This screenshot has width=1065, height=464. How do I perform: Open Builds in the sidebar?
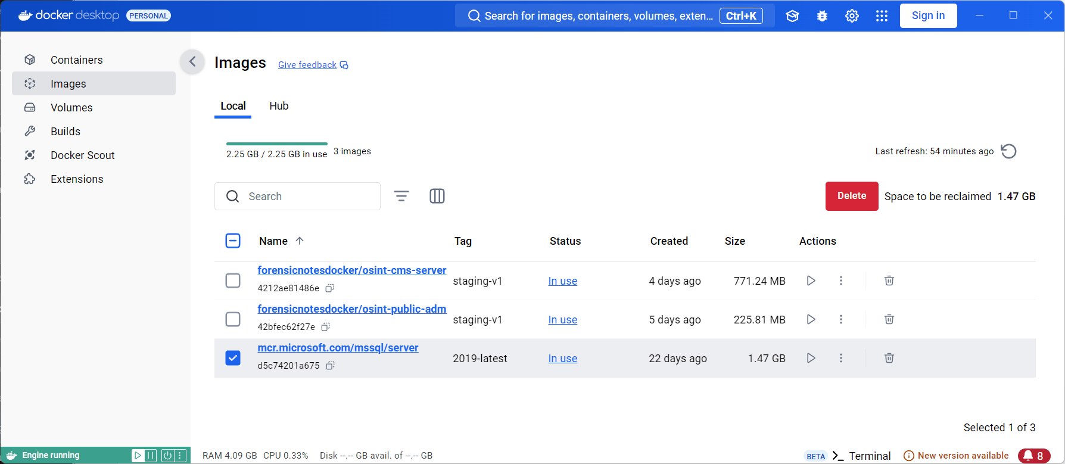[94, 131]
